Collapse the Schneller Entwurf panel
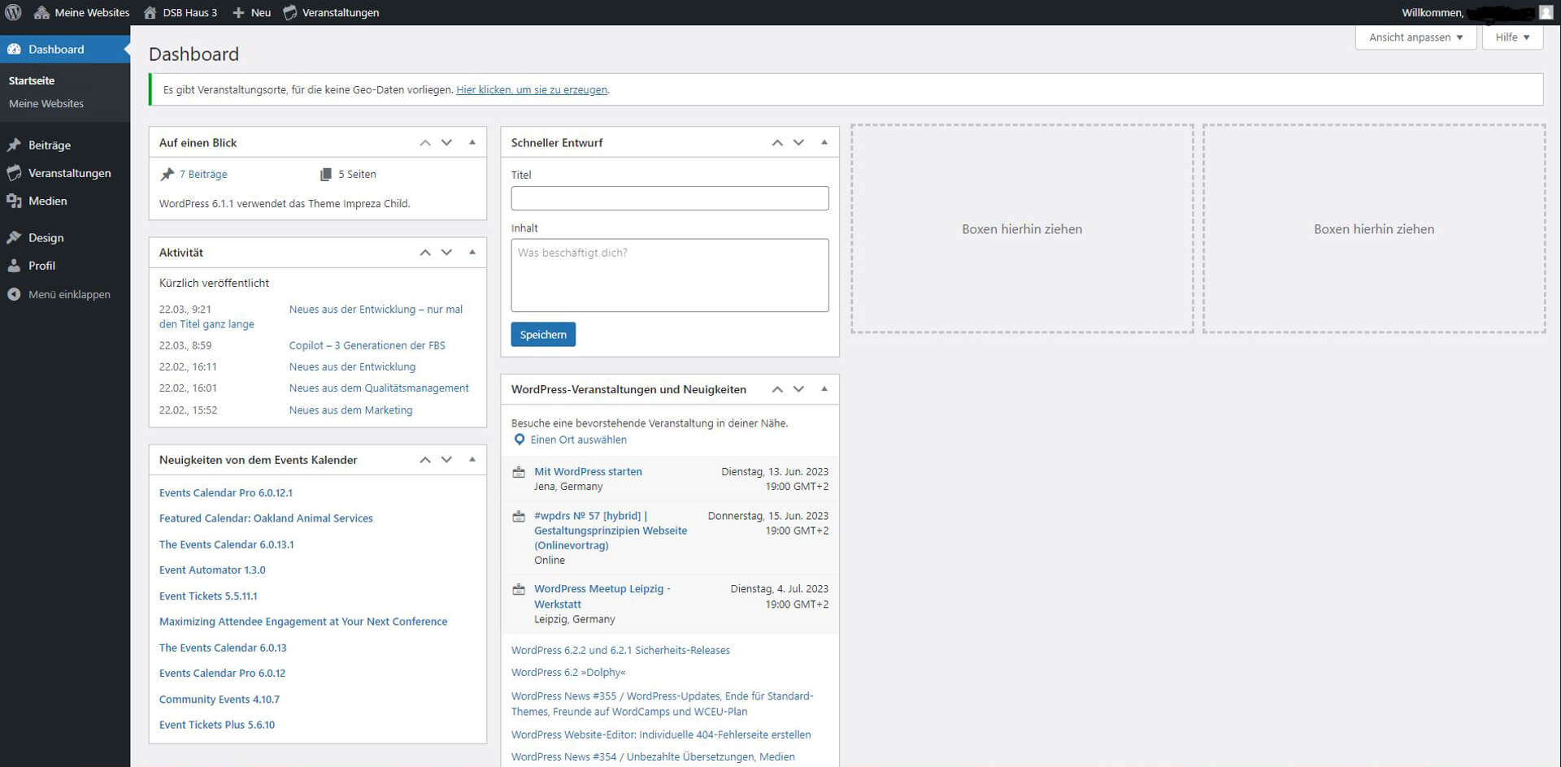 pyautogui.click(x=824, y=142)
